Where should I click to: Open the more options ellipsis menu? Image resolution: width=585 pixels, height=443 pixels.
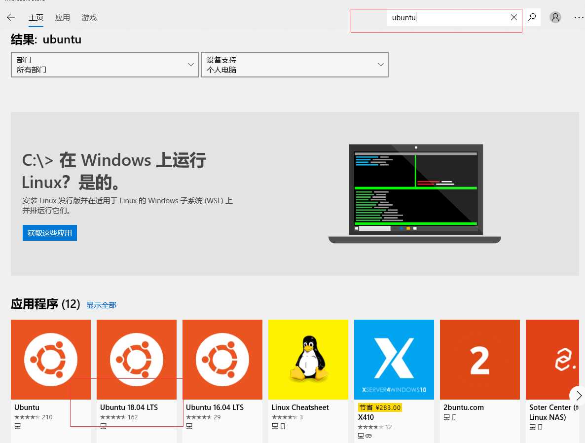point(579,18)
